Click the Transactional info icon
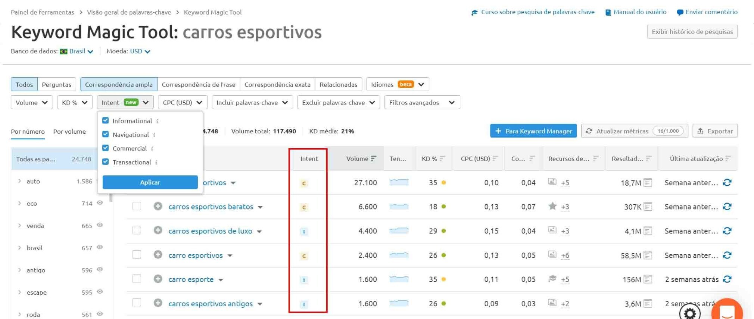This screenshot has height=319, width=754. pyautogui.click(x=156, y=162)
